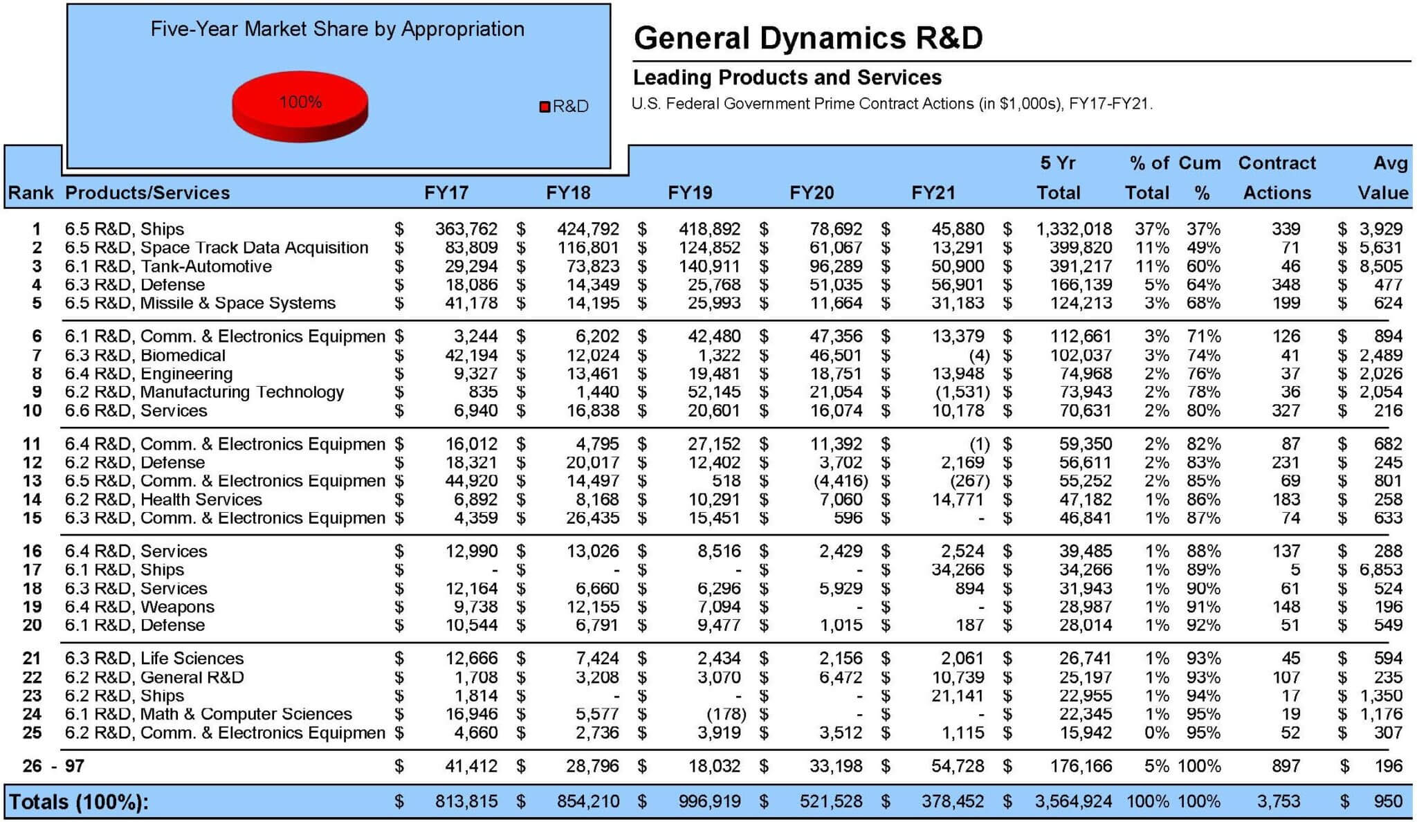Click the red R&D legend swatch

pos(545,107)
